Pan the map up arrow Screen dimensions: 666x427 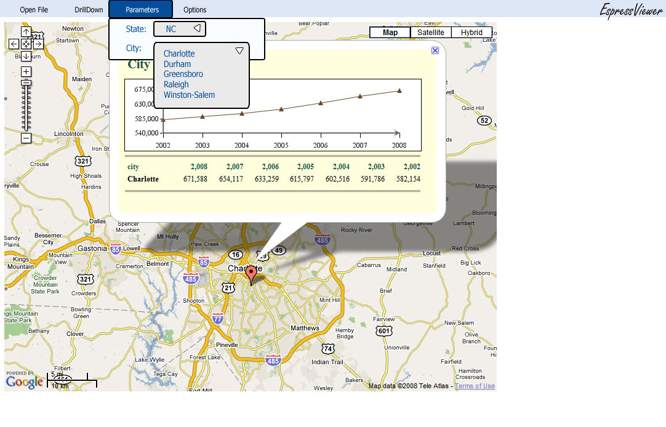(26, 32)
